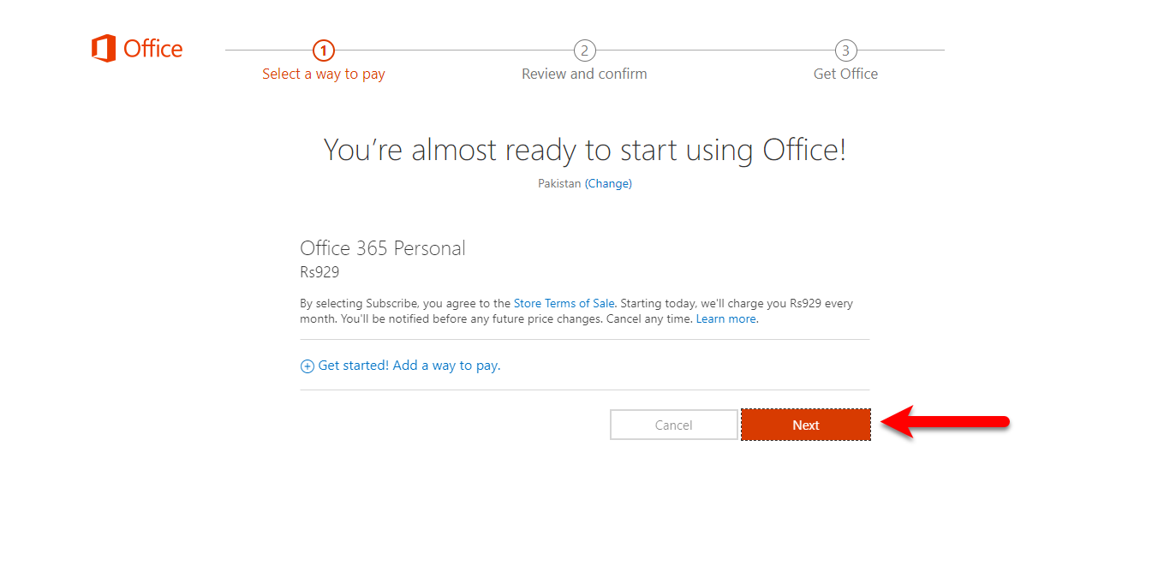Click 'You're almost ready to start using Office!' heading
Screen dimensions: 1170x571
click(x=585, y=150)
